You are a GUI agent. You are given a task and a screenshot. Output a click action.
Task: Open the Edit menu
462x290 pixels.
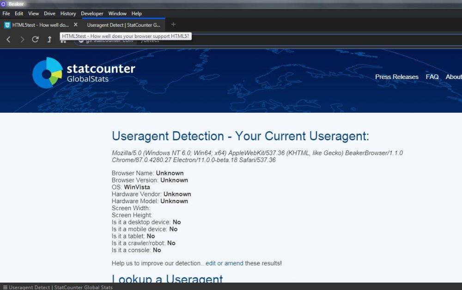[x=19, y=13]
